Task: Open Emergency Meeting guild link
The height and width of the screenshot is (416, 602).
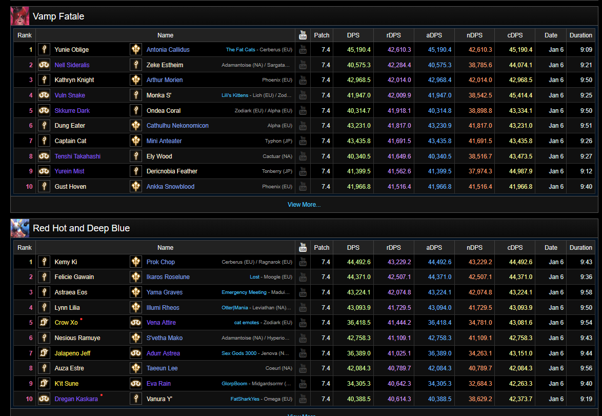Action: pyautogui.click(x=244, y=292)
